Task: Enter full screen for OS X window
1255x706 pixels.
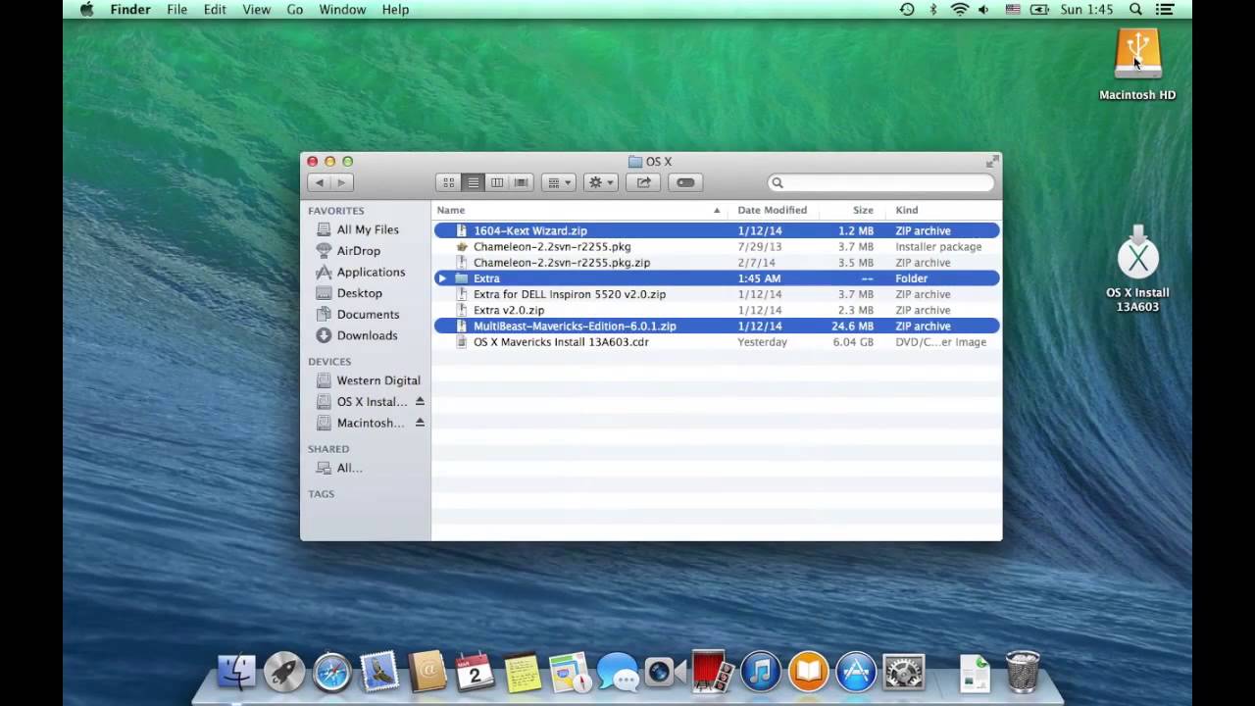Action: pos(992,161)
